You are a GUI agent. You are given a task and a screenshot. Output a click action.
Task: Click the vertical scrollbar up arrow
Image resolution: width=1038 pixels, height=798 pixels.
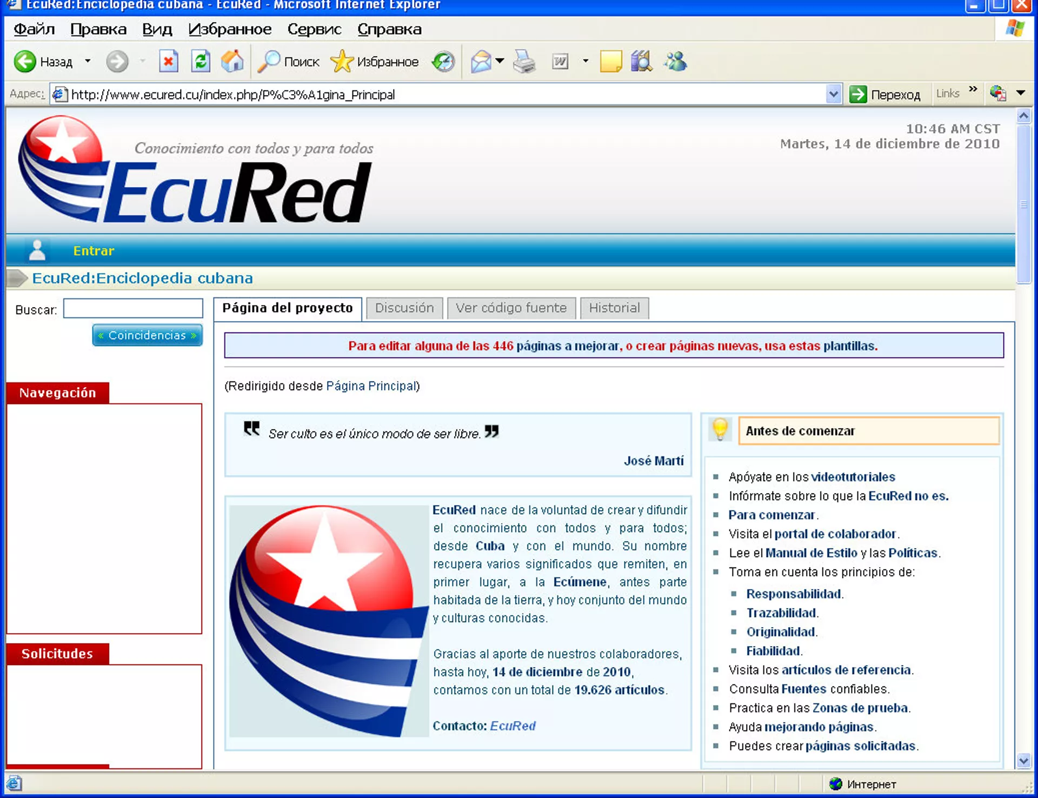[x=1023, y=116]
